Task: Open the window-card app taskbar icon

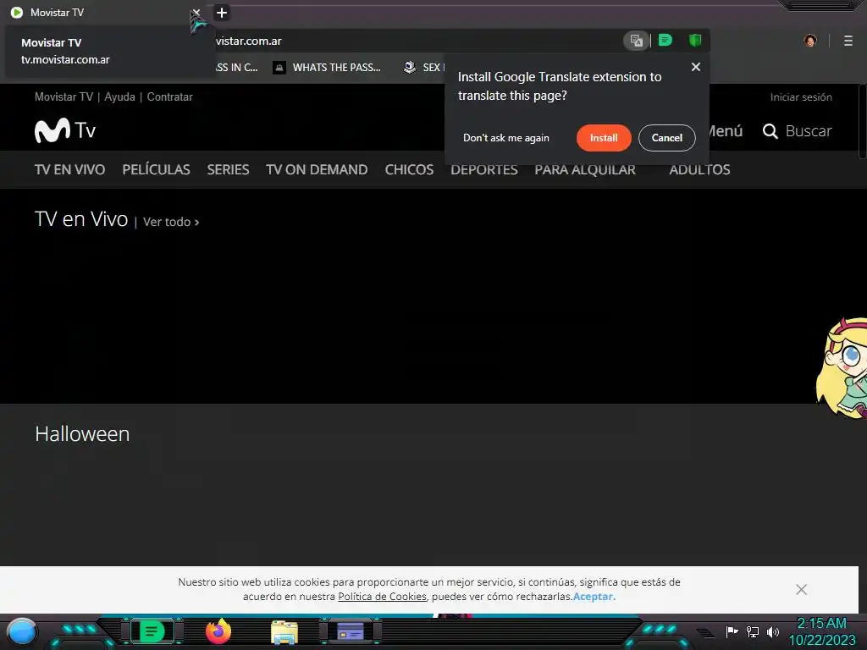Action: (x=351, y=631)
